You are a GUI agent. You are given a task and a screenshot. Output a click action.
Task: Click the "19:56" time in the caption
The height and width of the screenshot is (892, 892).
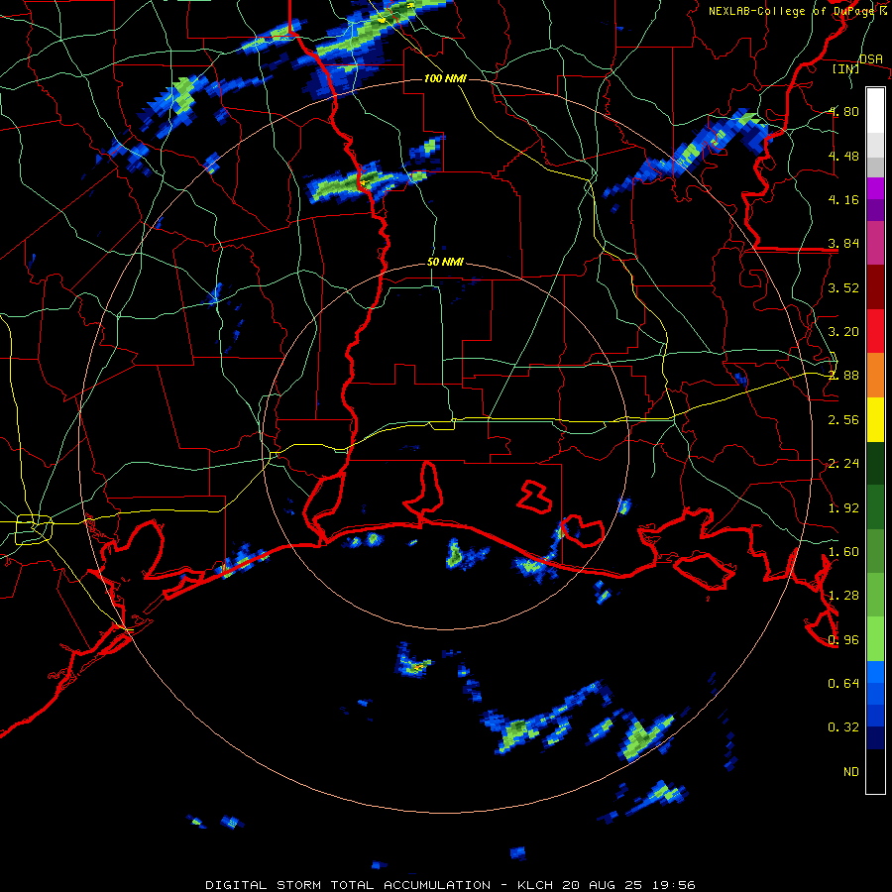tap(675, 885)
